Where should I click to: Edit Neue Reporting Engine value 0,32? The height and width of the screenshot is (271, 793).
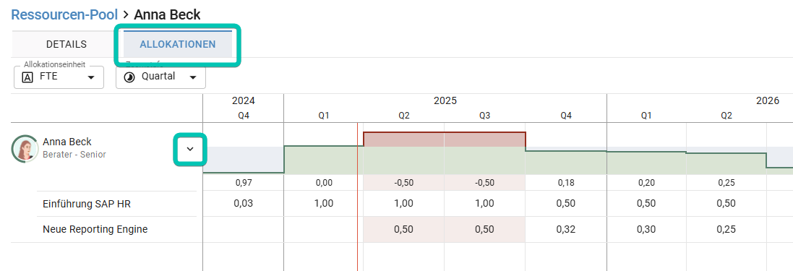click(x=566, y=230)
